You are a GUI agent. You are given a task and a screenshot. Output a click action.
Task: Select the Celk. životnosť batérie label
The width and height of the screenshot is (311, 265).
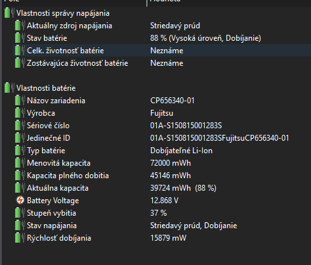66,51
